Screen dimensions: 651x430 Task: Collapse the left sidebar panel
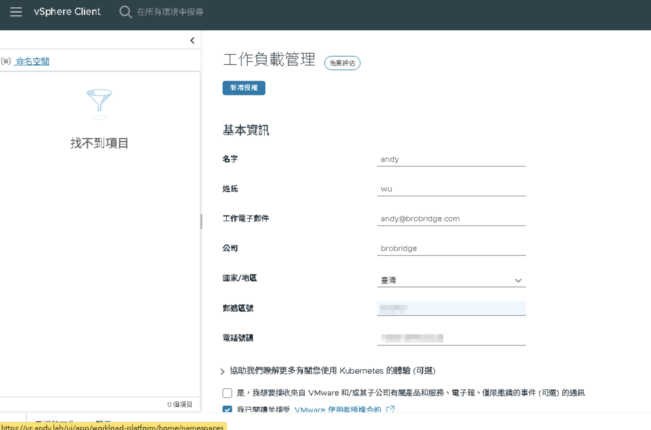(193, 40)
